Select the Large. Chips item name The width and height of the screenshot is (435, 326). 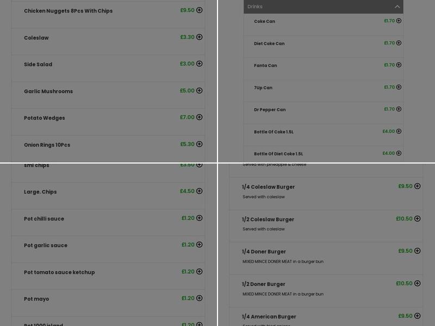tap(40, 192)
